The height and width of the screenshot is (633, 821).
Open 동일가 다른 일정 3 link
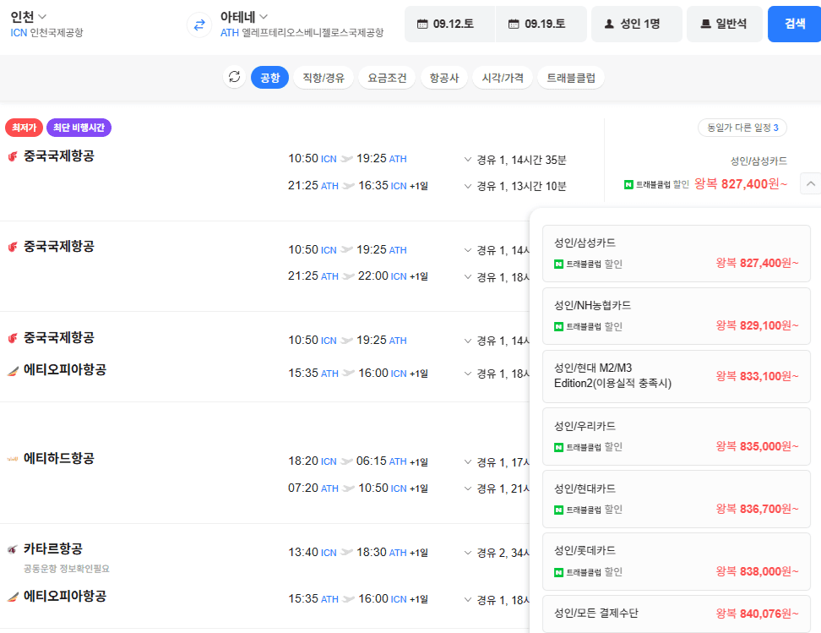pyautogui.click(x=742, y=128)
